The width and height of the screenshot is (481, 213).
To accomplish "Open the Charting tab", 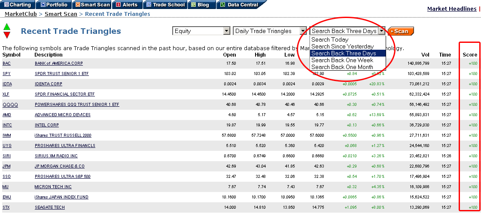I will (x=17, y=5).
